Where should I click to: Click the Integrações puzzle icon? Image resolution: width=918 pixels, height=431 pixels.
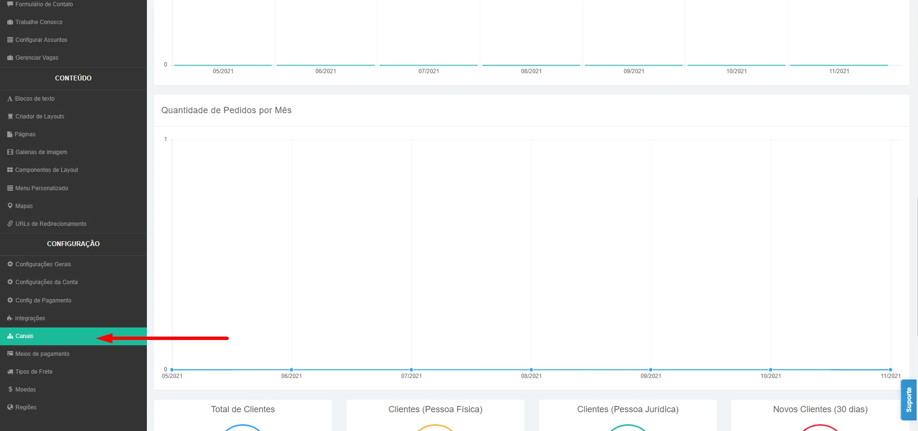[10, 318]
